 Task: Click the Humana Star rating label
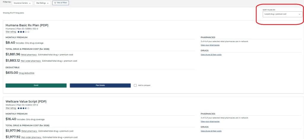tap(11, 32)
